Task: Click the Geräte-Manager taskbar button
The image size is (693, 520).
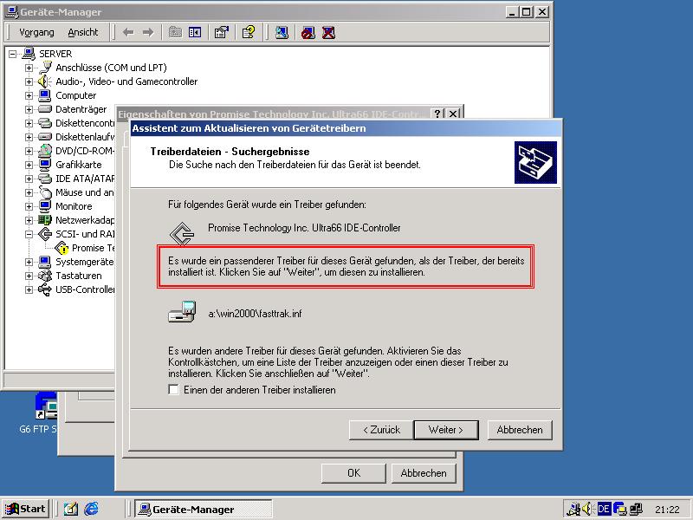Action: coord(203,509)
